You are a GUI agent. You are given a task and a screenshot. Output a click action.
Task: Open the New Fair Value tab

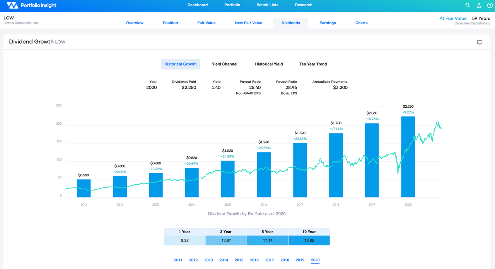click(249, 23)
